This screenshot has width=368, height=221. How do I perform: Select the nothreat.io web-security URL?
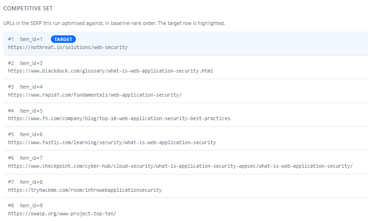(68, 47)
